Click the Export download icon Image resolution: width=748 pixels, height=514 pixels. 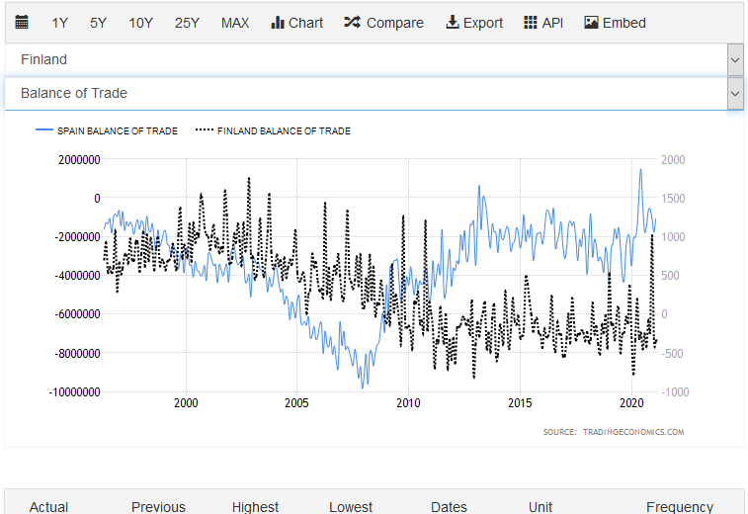453,22
